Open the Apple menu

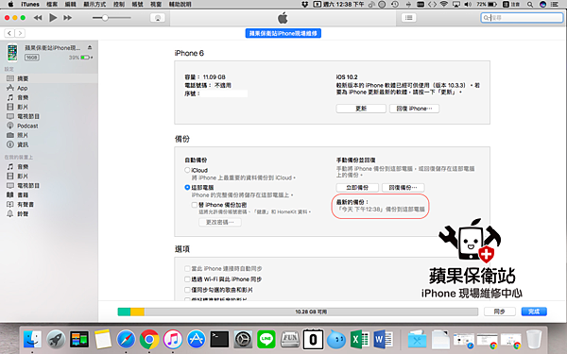pyautogui.click(x=10, y=5)
